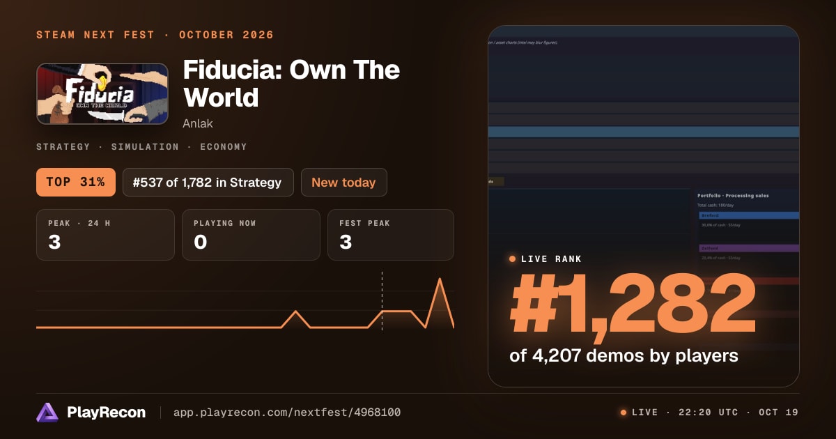The height and width of the screenshot is (439, 836).
Task: Click the orange dot beside LIVE RANK
Action: [x=513, y=259]
